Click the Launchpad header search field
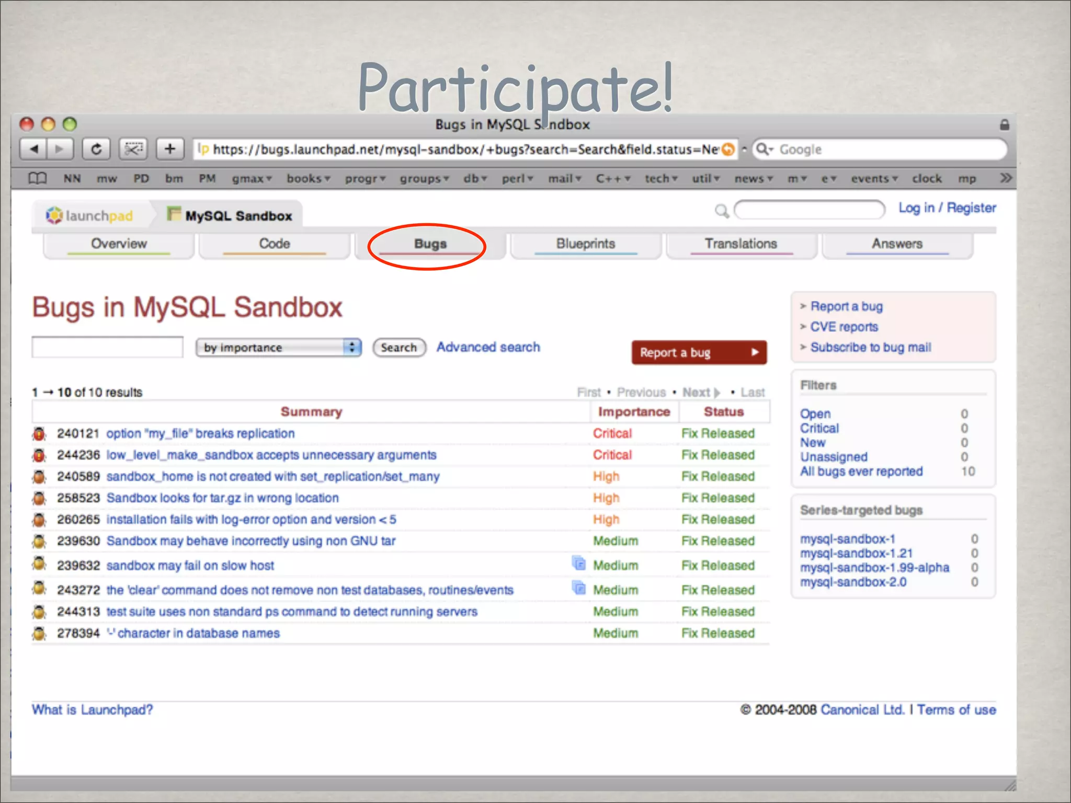 coord(810,210)
